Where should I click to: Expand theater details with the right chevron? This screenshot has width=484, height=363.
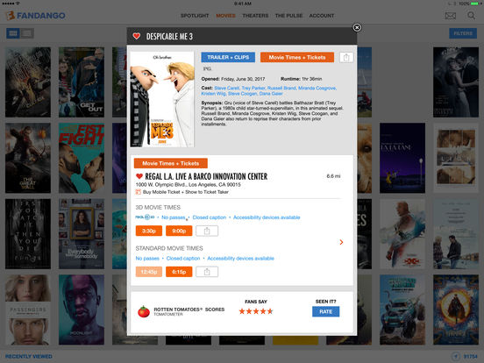click(x=341, y=242)
